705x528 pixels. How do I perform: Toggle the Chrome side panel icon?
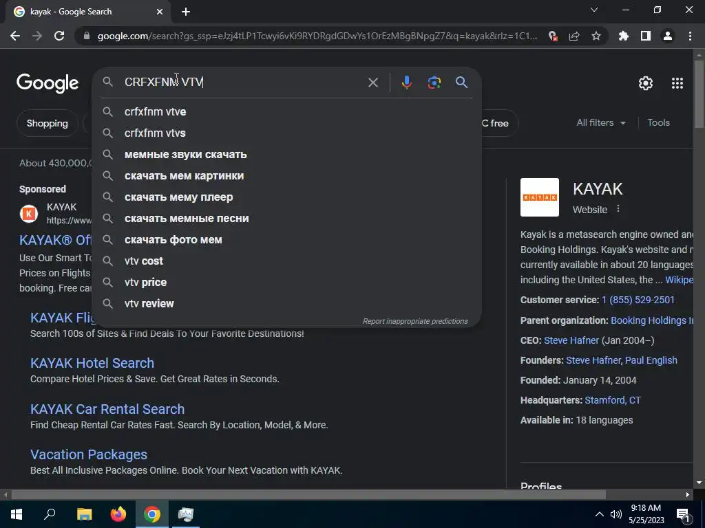(x=646, y=36)
